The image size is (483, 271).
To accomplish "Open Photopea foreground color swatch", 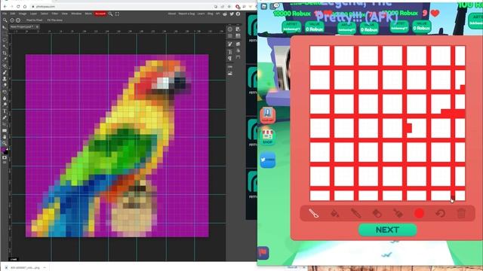I will coord(4,150).
